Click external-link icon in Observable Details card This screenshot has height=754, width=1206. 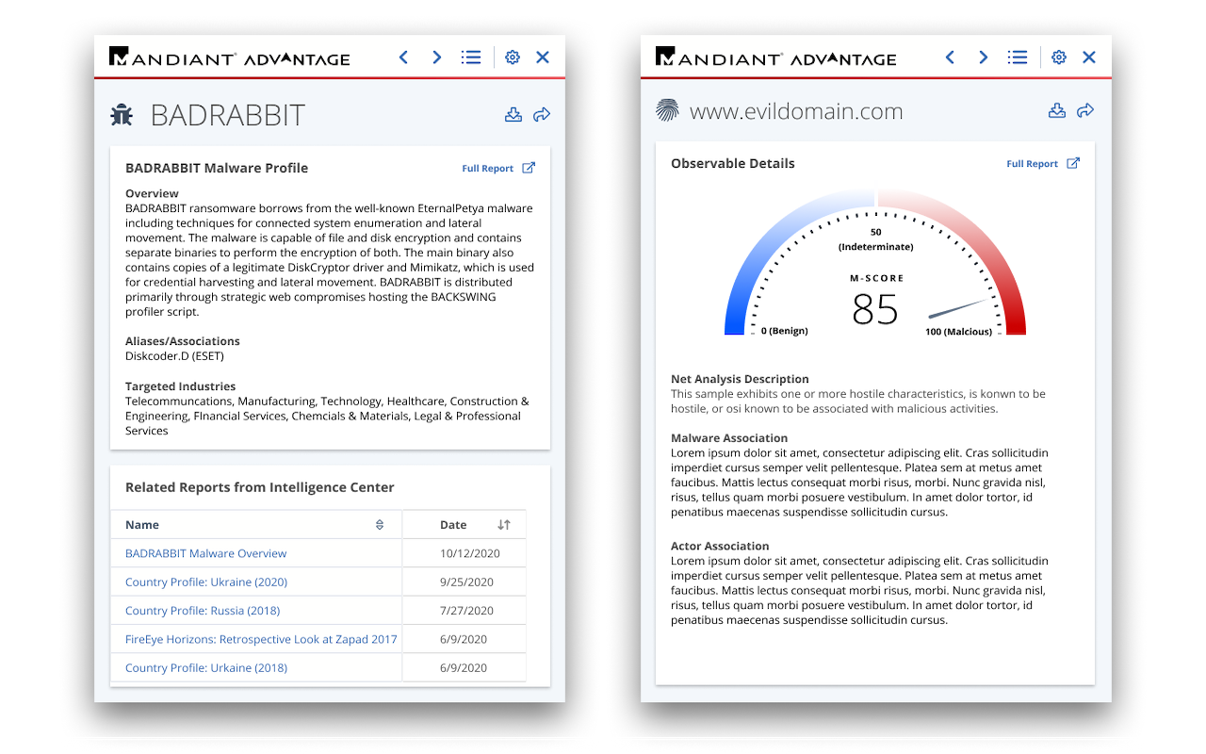1073,163
